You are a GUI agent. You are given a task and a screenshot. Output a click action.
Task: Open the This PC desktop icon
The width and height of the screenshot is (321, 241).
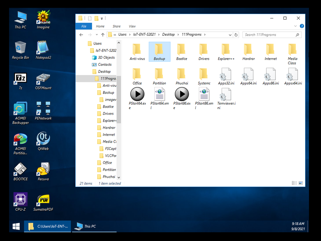pos(20,20)
